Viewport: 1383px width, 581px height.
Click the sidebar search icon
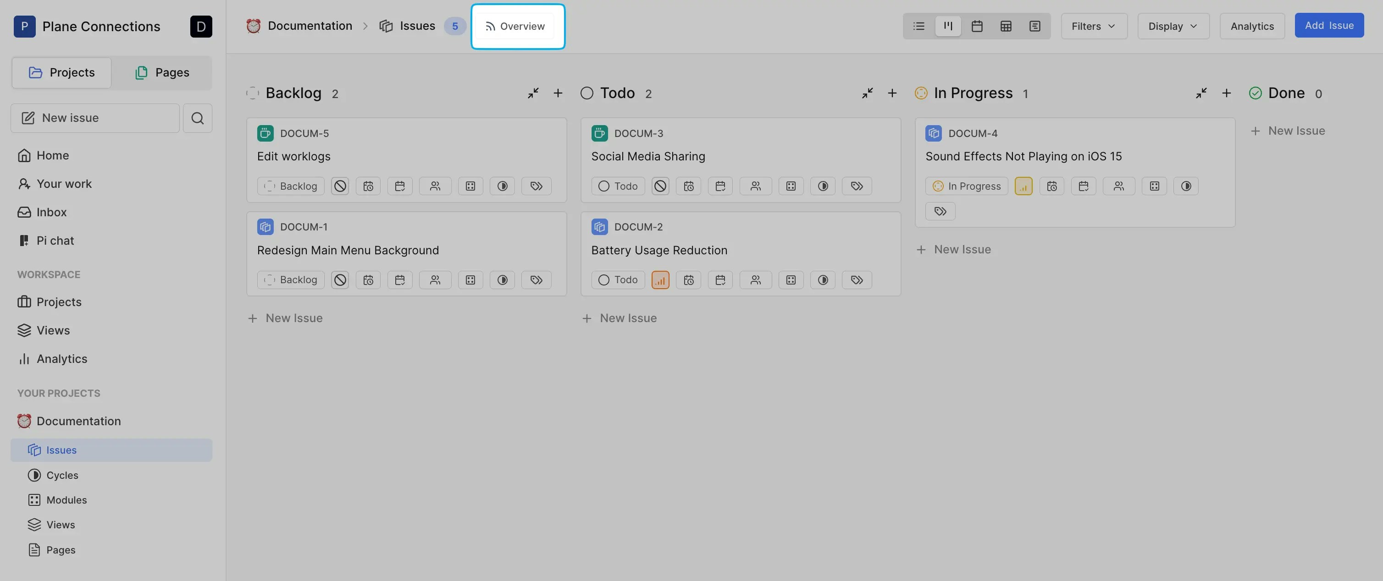197,118
